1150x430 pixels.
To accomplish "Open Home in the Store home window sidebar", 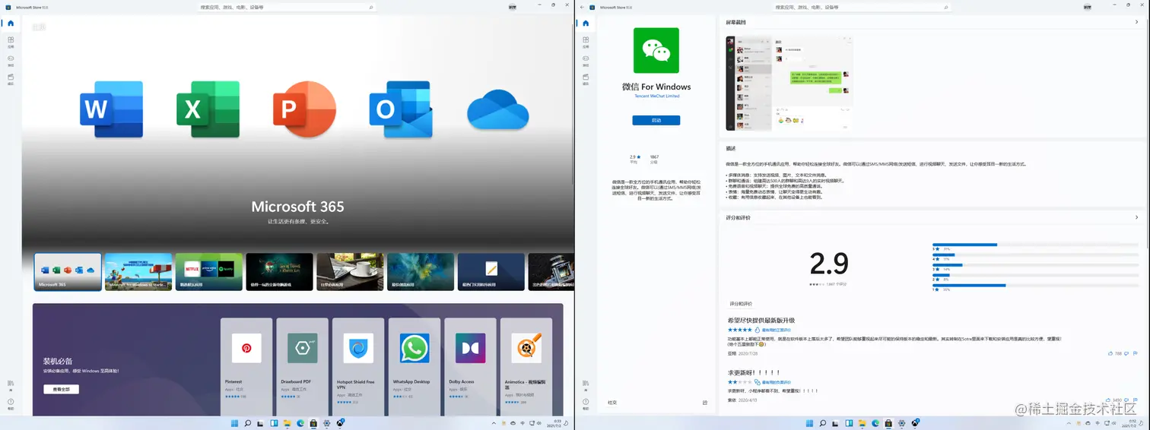I will [x=11, y=24].
